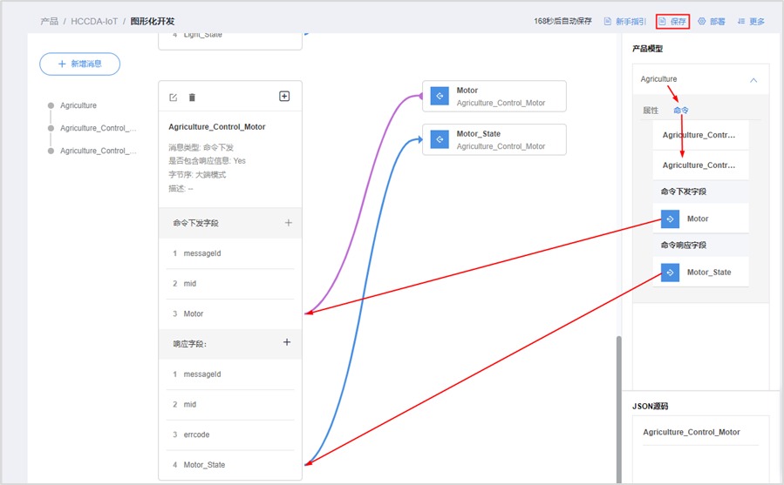Click the 保存 button
The image size is (784, 485).
point(672,21)
